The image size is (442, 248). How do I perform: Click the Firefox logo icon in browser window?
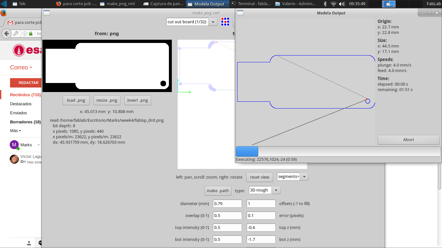[4, 13]
